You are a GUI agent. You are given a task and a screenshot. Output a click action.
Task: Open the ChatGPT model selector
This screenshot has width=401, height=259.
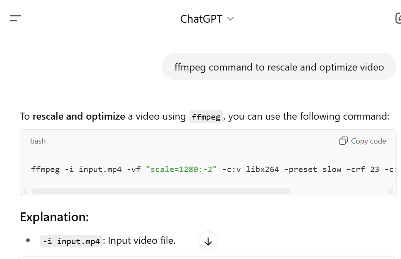(x=207, y=19)
